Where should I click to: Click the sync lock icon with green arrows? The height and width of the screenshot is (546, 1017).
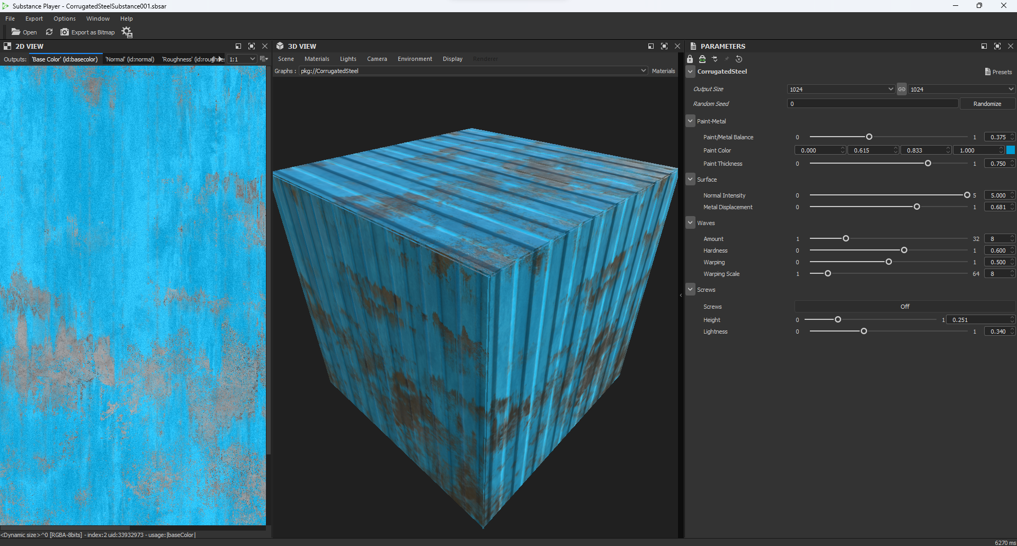point(702,59)
